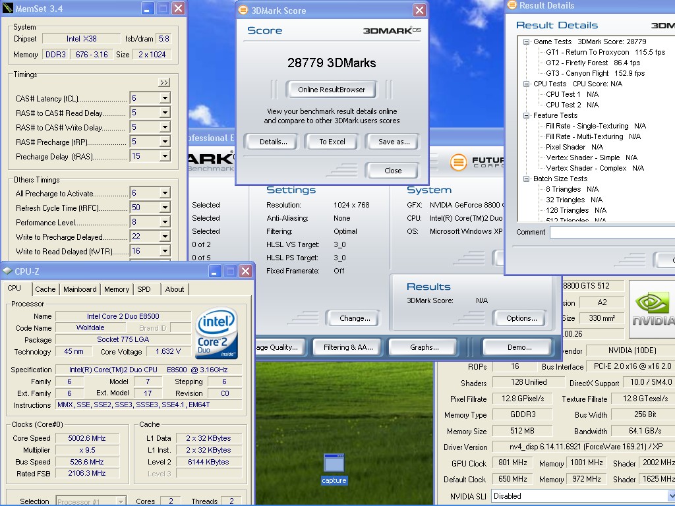Switch to the Mainboard tab in CPU-Z
This screenshot has width=675, height=506.
[x=80, y=289]
